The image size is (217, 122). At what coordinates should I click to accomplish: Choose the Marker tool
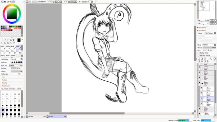pos(3,52)
